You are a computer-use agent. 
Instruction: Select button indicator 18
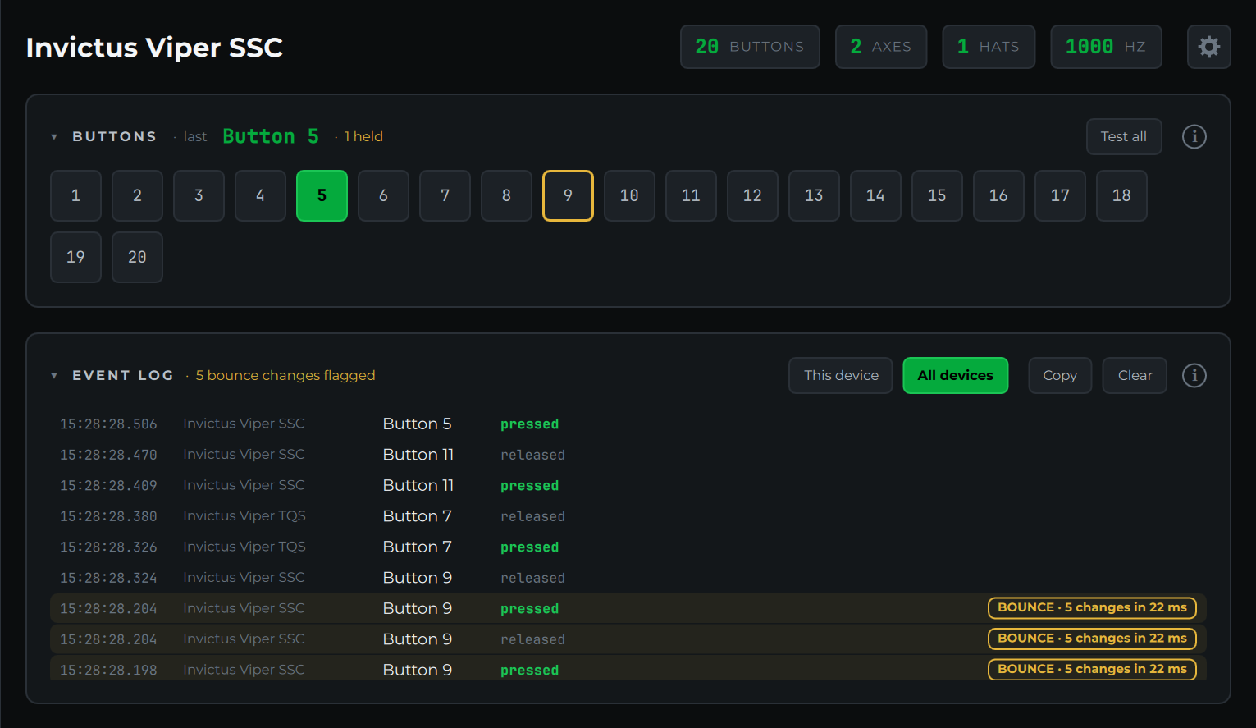point(1121,195)
